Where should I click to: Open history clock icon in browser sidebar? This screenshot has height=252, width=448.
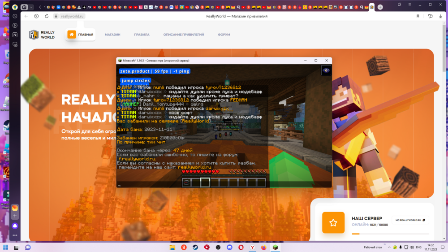coord(15,16)
